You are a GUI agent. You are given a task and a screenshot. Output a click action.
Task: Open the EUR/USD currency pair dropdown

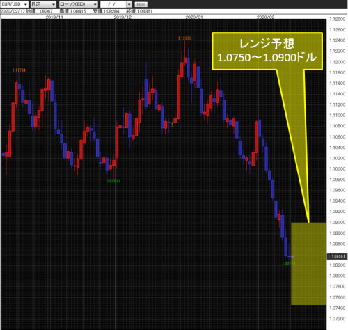pyautogui.click(x=15, y=4)
